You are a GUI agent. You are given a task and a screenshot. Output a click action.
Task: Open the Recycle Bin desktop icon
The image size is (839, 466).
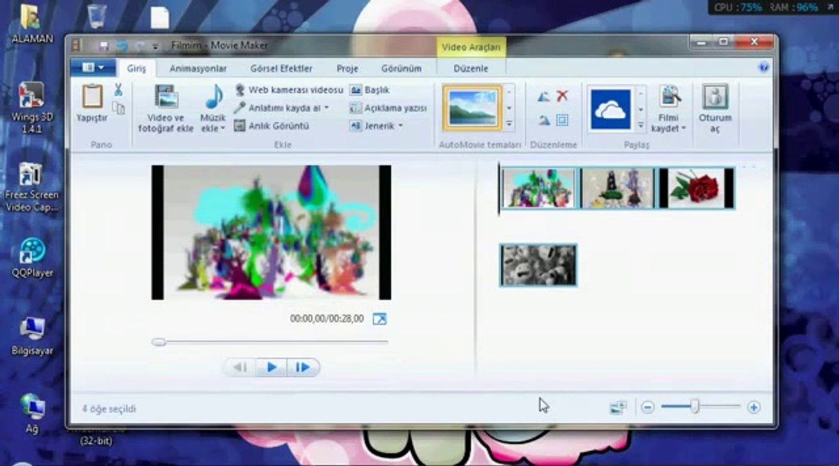click(x=96, y=17)
